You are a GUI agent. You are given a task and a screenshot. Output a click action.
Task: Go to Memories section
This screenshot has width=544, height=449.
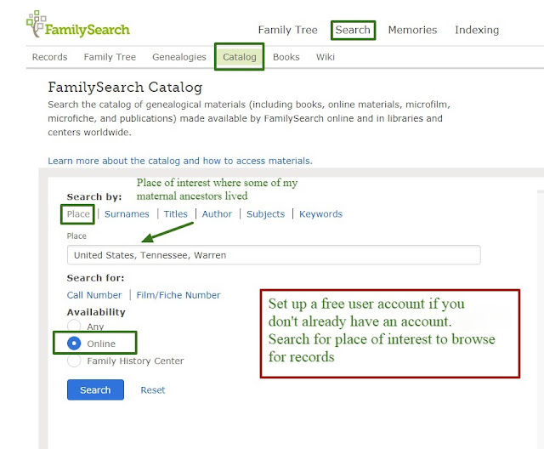pos(412,30)
